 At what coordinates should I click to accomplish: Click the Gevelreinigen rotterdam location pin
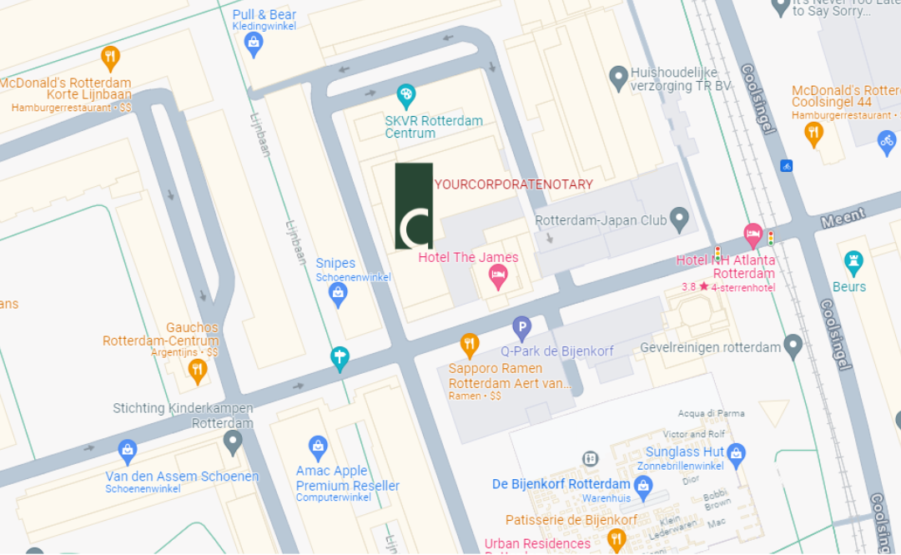coord(793,347)
